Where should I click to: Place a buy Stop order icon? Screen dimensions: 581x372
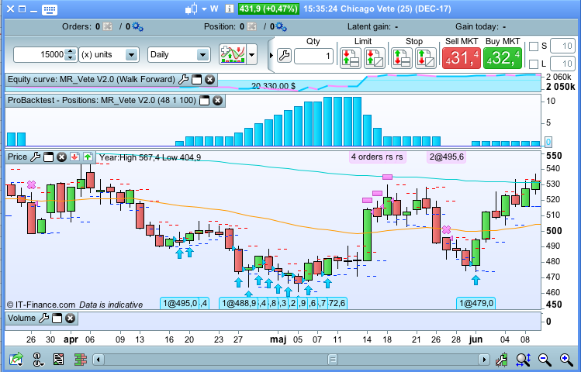pos(402,58)
